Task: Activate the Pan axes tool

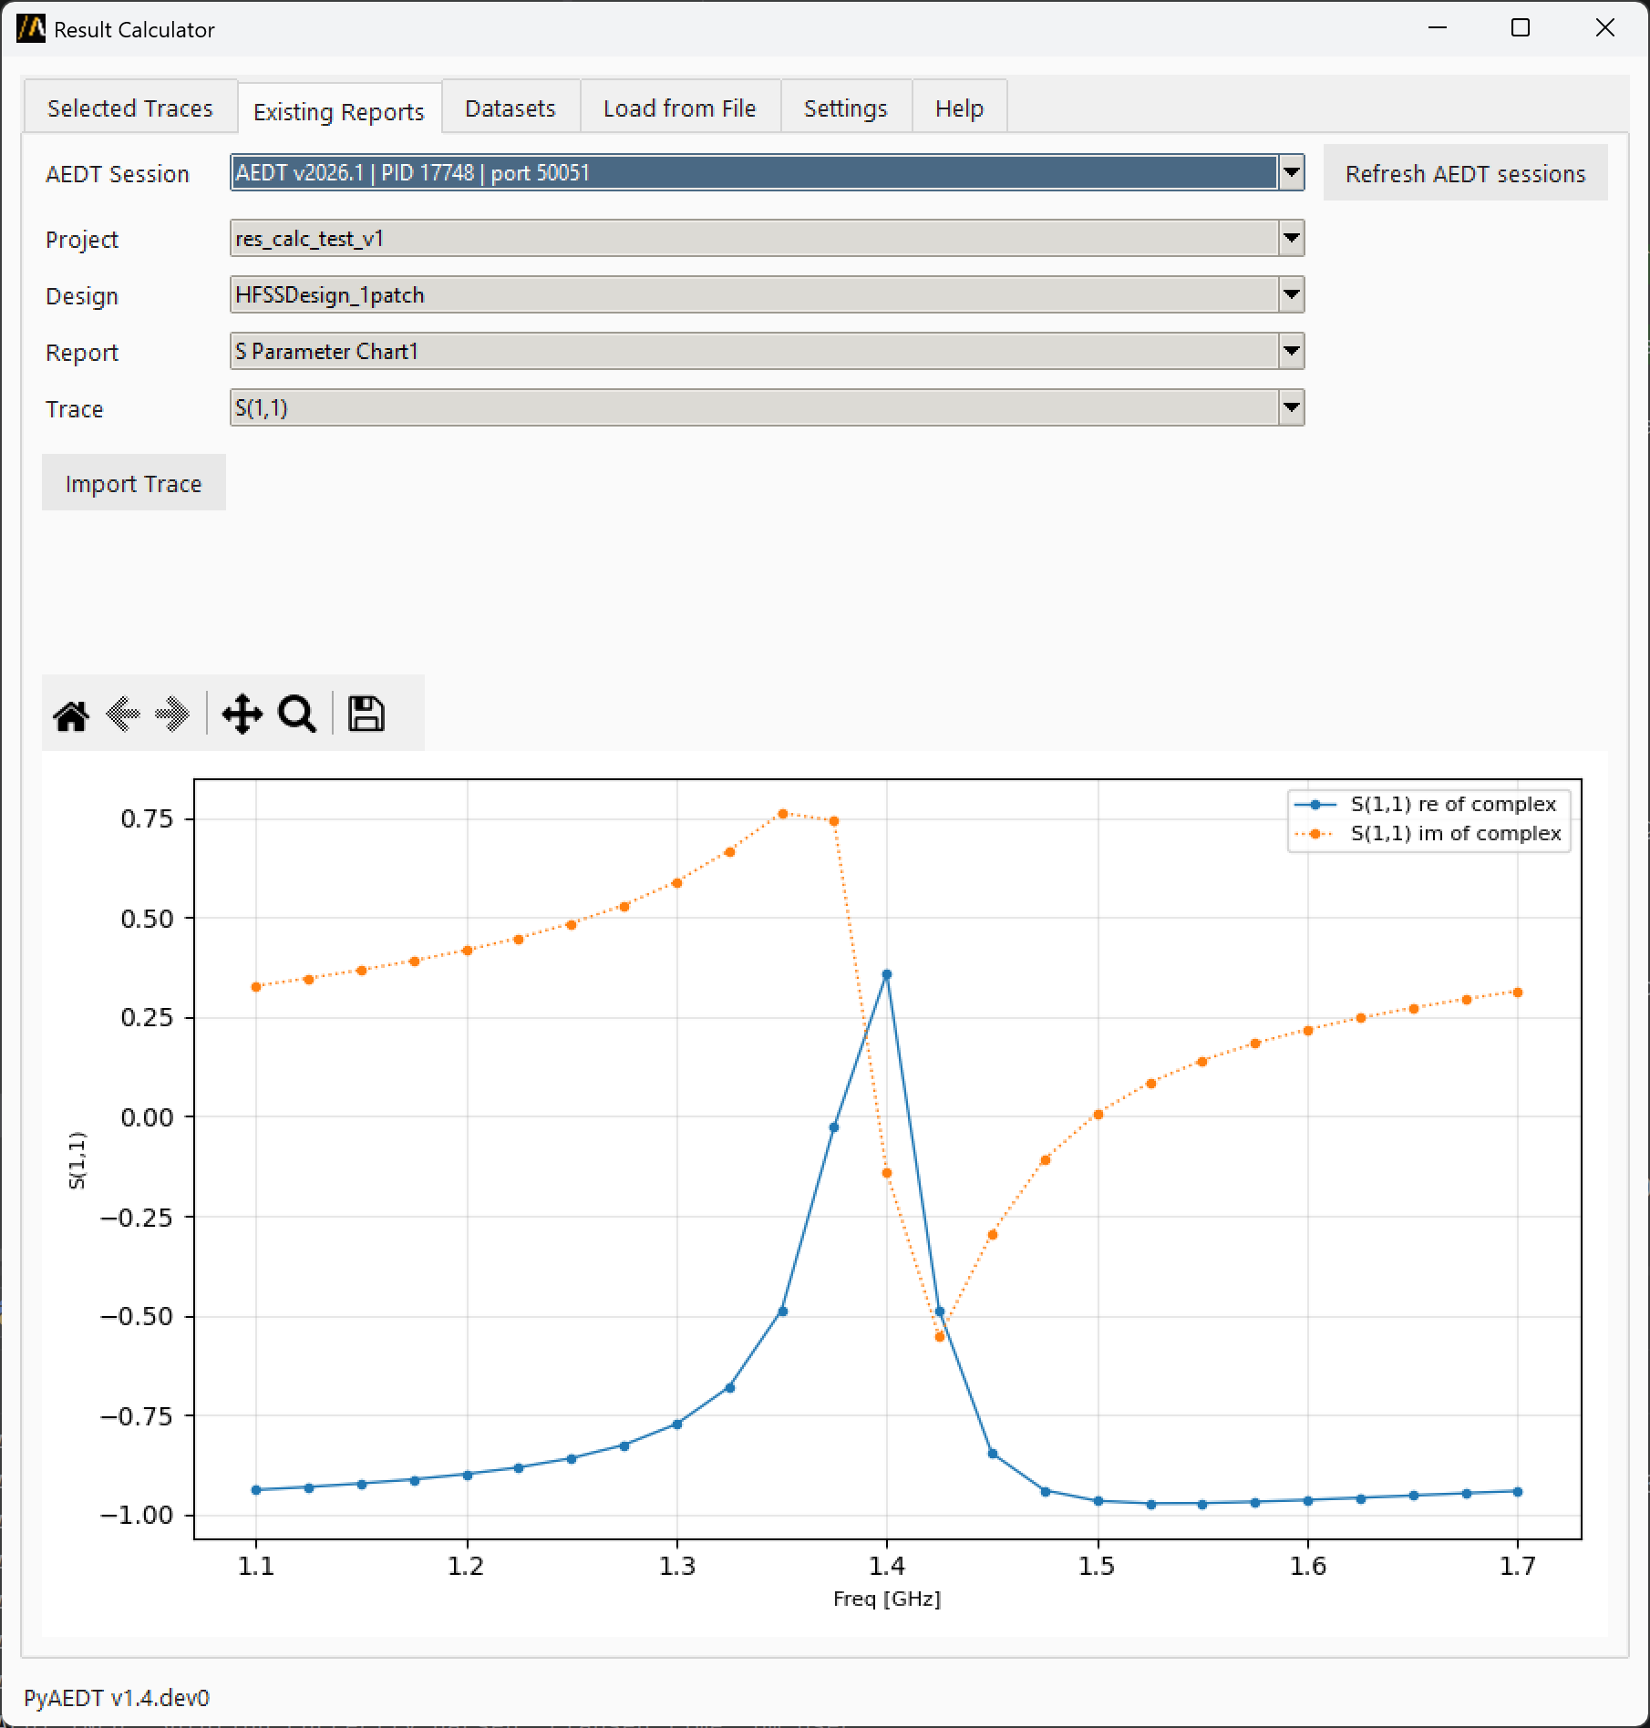Action: [x=242, y=715]
